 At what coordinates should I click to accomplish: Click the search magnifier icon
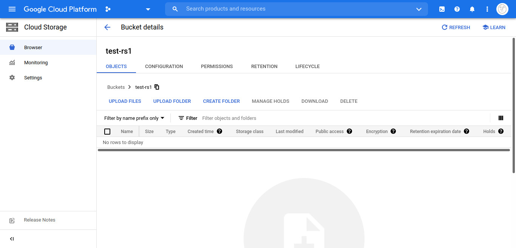pyautogui.click(x=175, y=9)
